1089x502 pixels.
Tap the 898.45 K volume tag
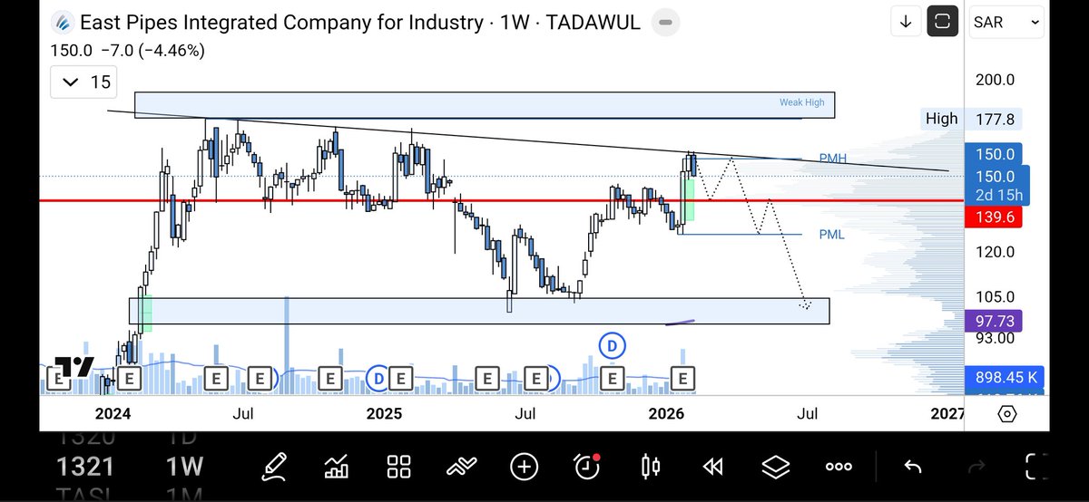[1006, 378]
